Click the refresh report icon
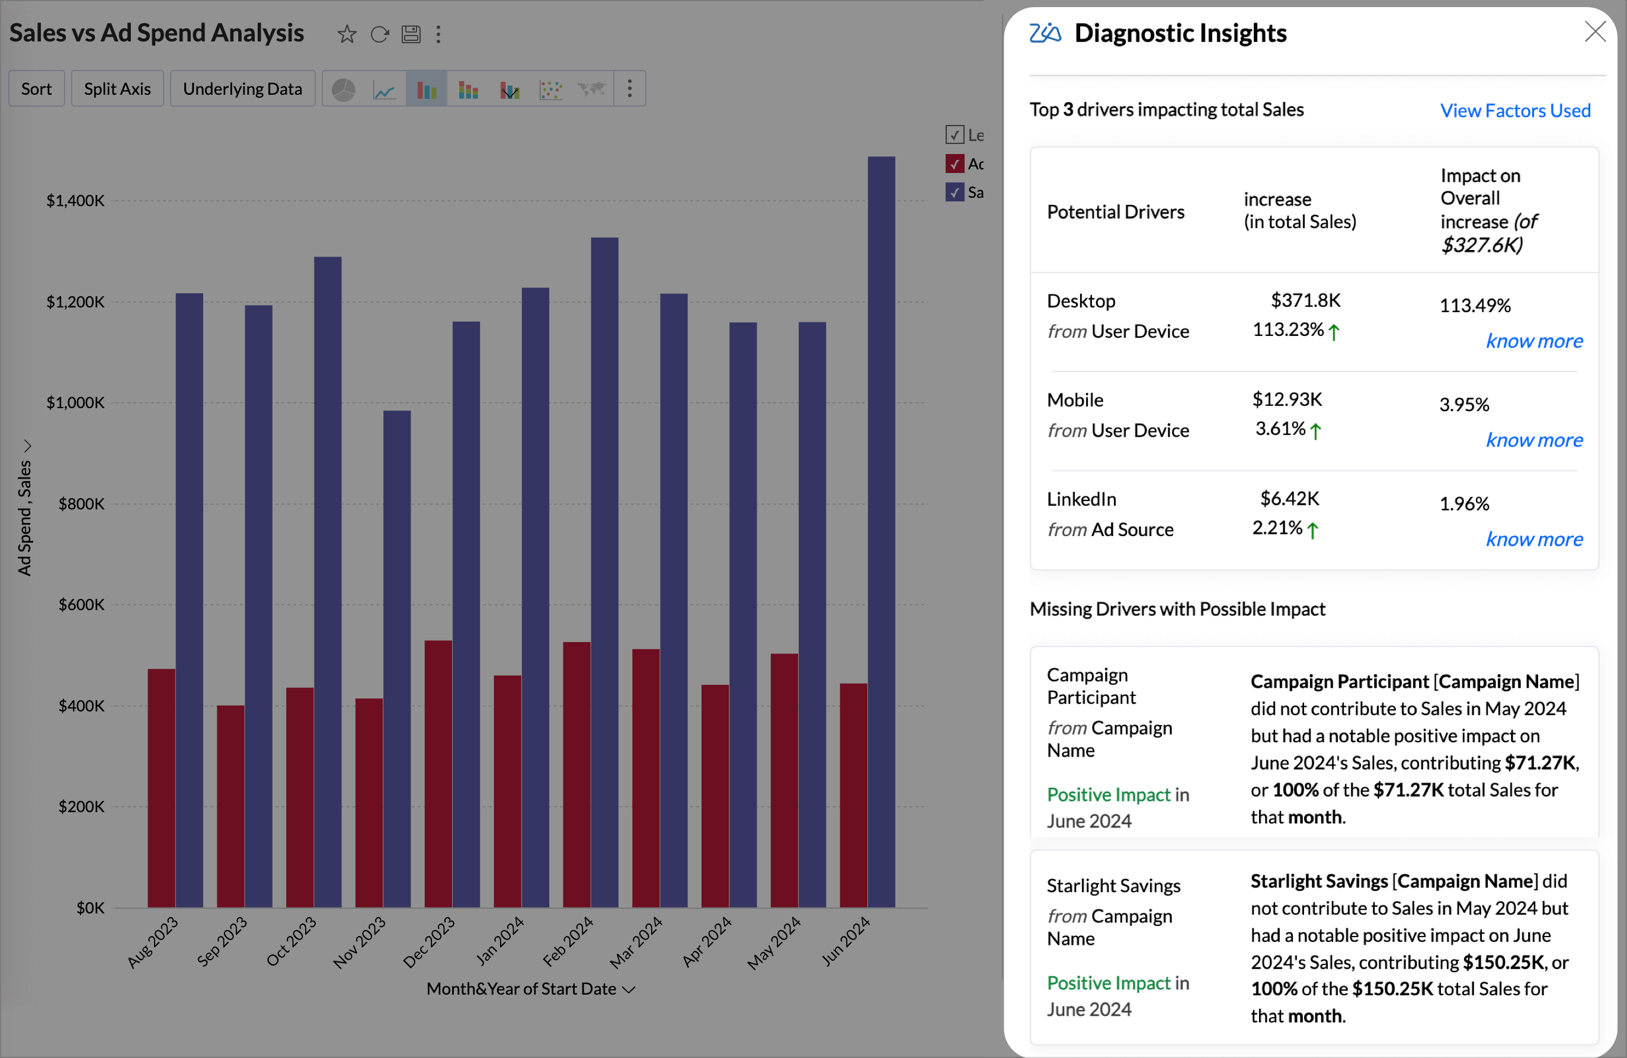Image resolution: width=1627 pixels, height=1058 pixels. tap(379, 34)
